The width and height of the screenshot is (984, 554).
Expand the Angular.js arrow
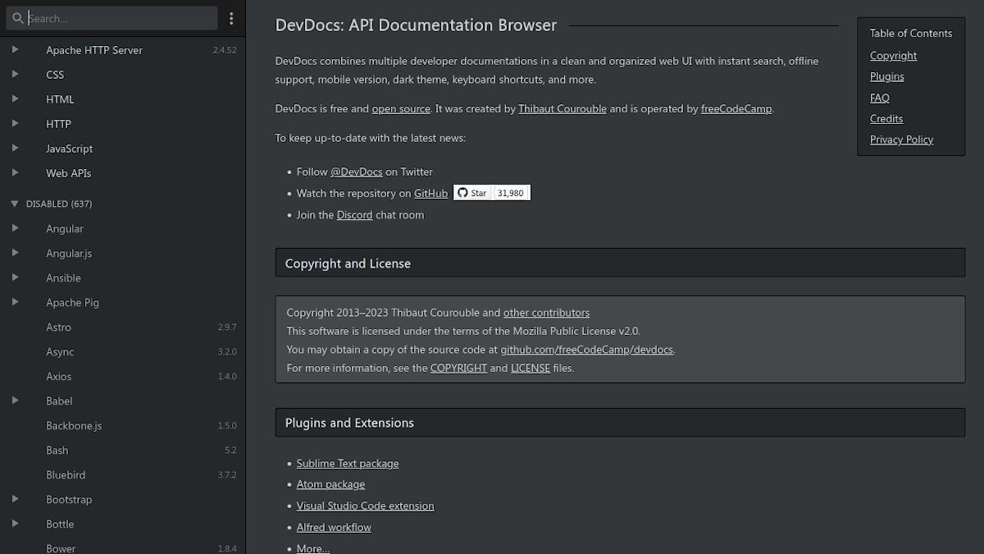tap(15, 253)
